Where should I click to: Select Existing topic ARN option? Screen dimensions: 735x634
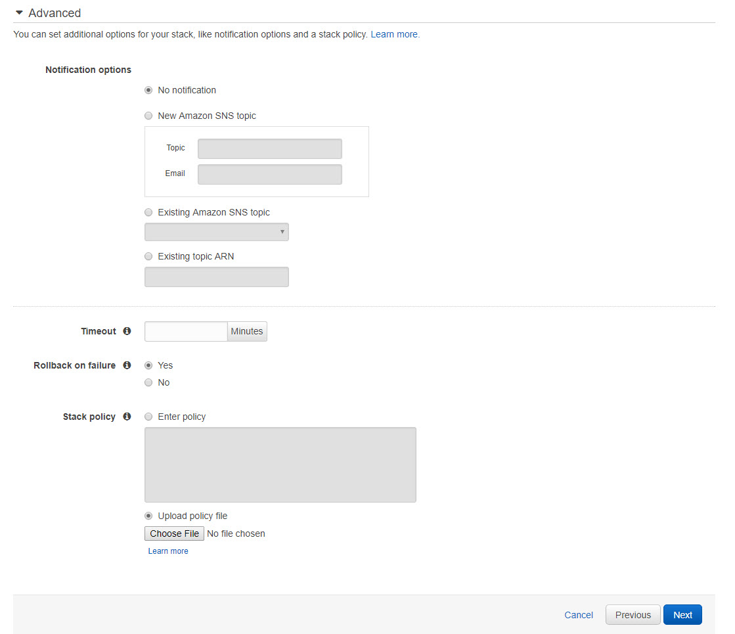click(148, 256)
